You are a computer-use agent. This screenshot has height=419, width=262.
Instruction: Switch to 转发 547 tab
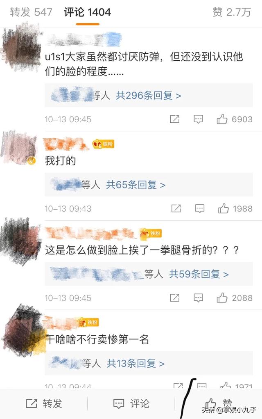[x=31, y=12]
